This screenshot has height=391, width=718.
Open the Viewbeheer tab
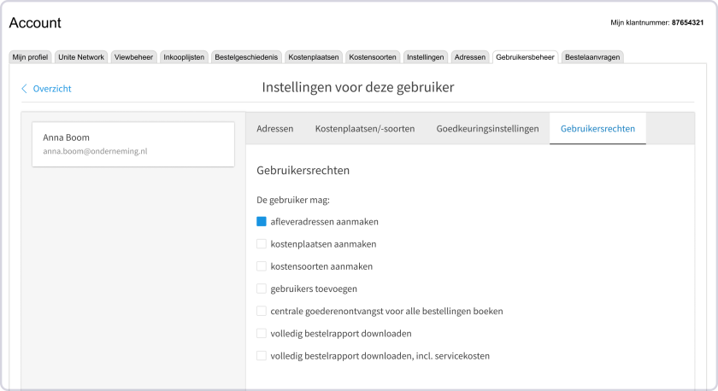(133, 57)
